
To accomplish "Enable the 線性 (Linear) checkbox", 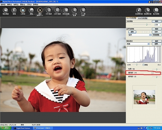I will 143,65.
